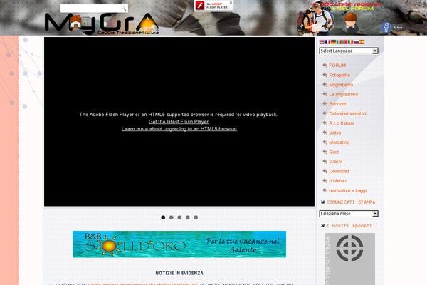Open the Select Language dropdown

click(x=349, y=51)
